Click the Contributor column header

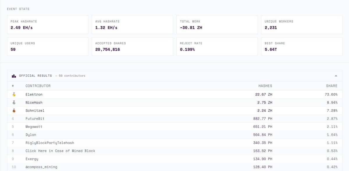click(x=38, y=86)
